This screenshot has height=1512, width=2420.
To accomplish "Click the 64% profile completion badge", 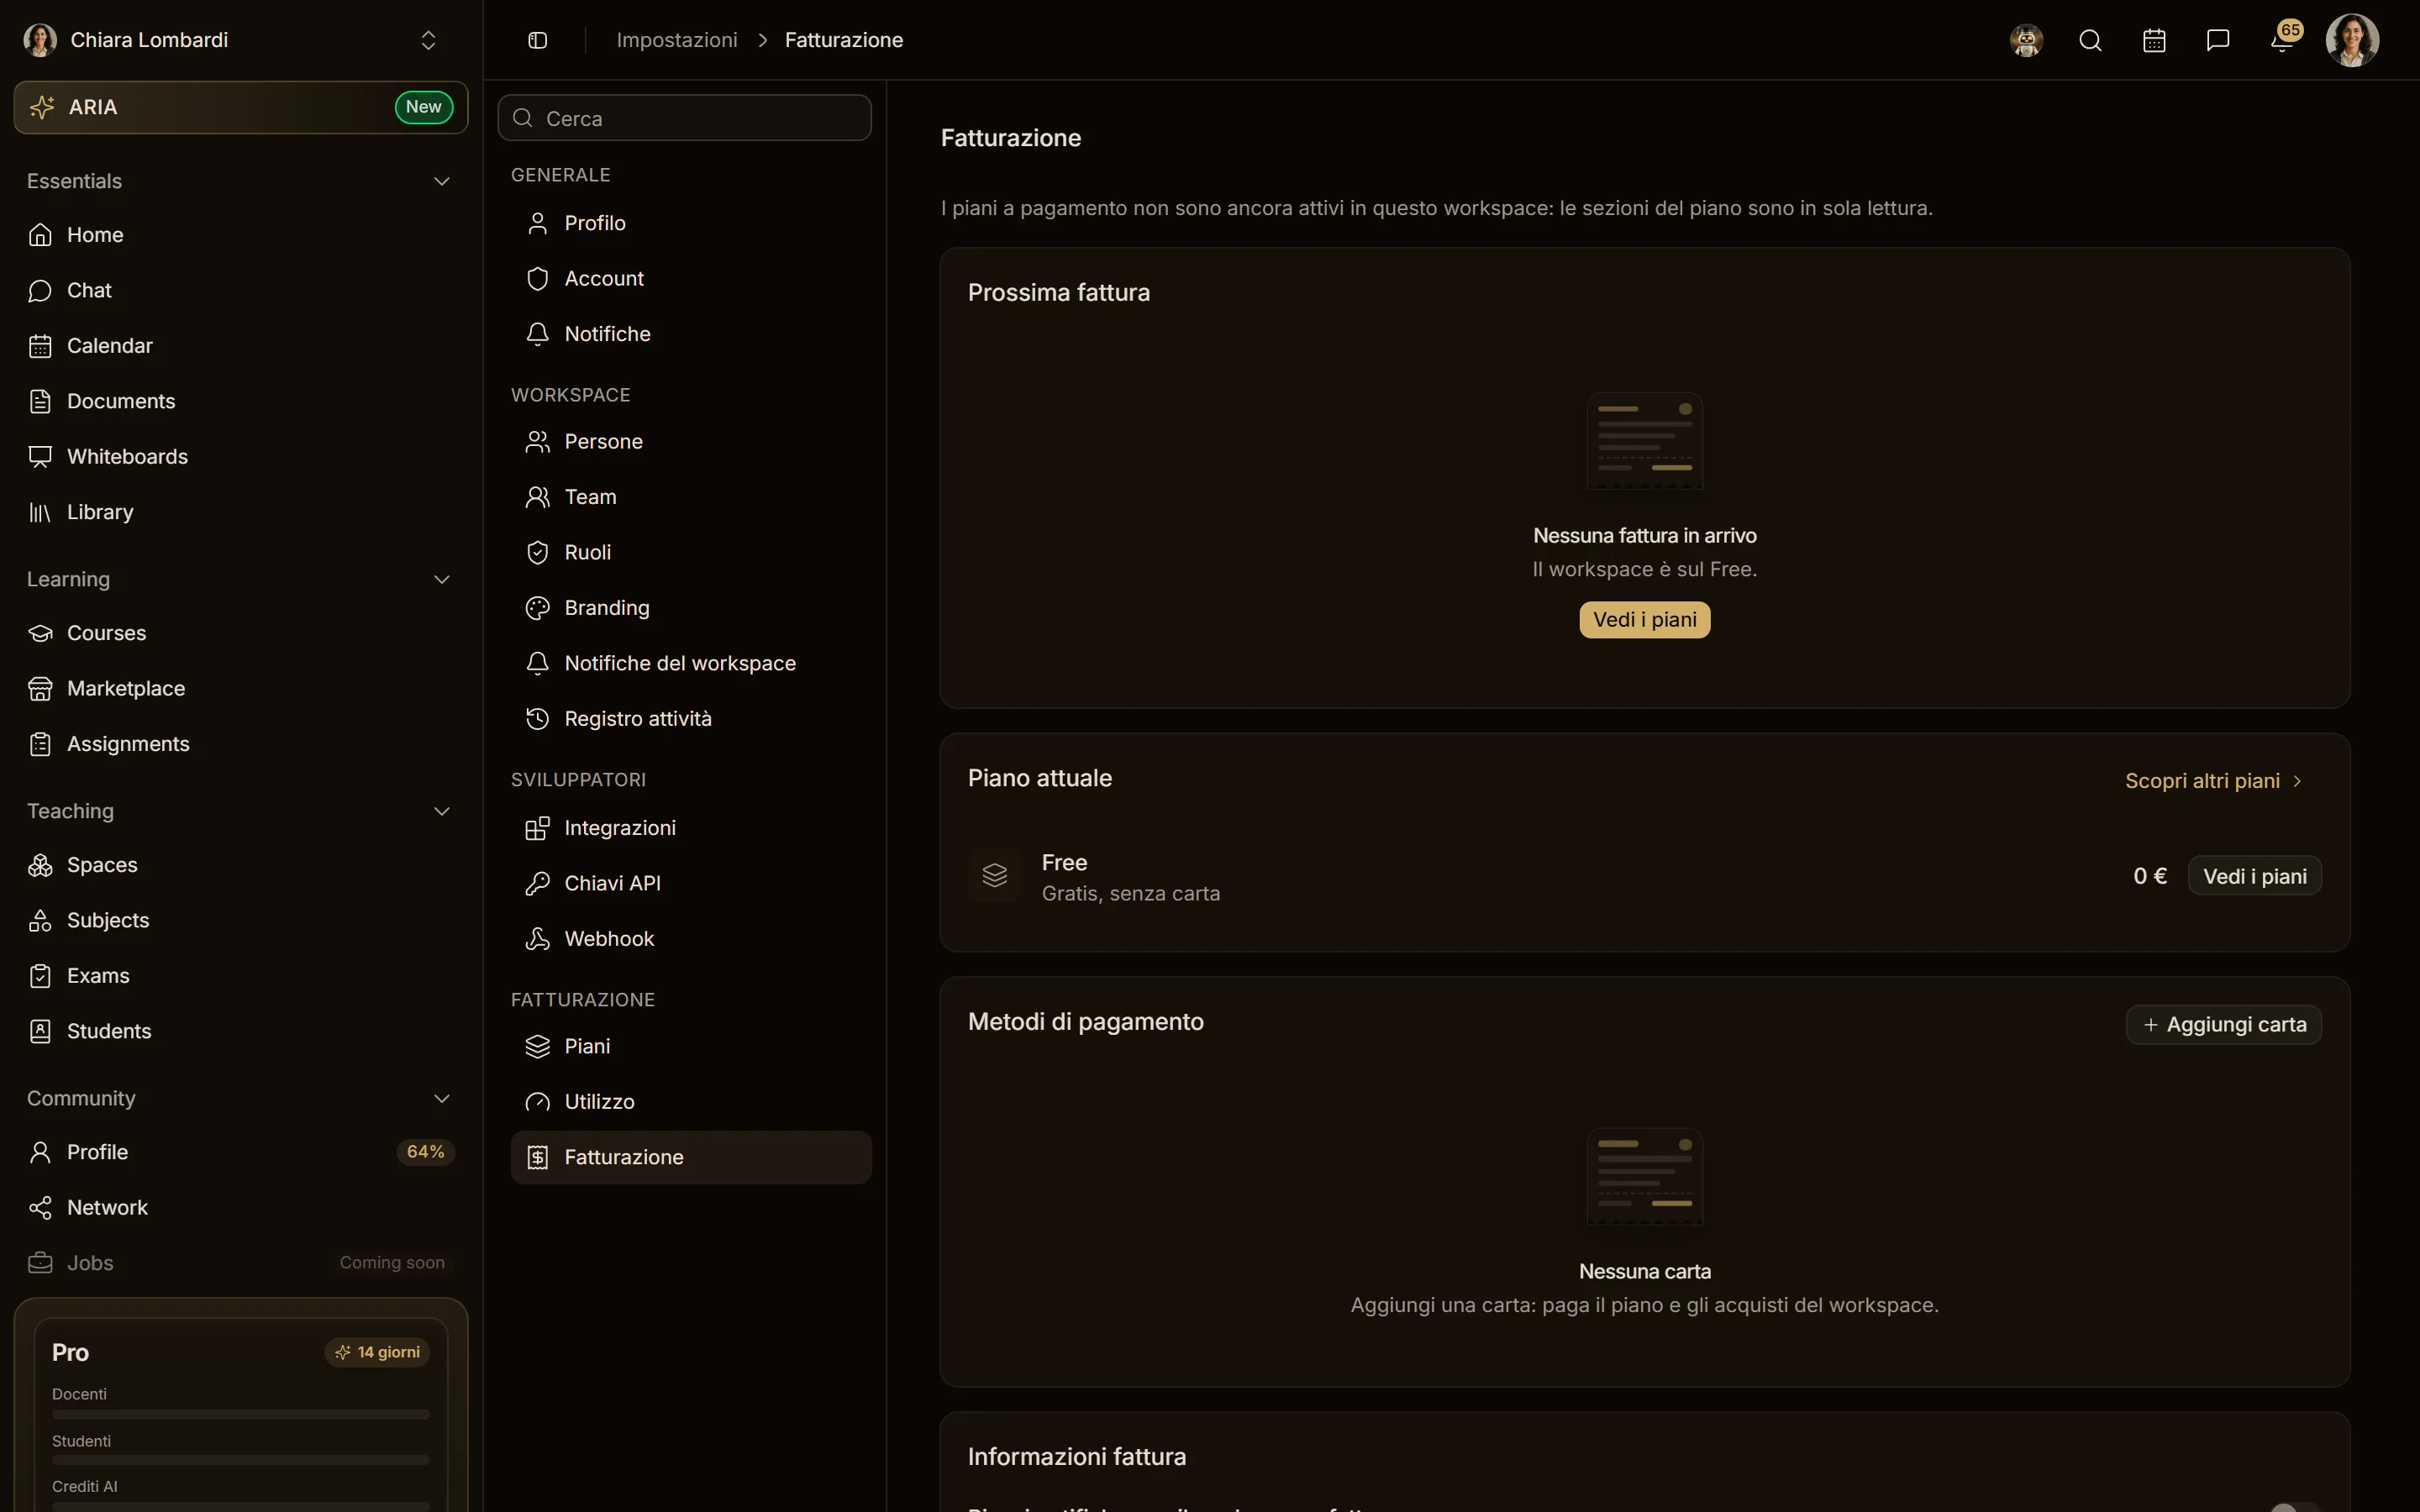I will click(426, 1152).
